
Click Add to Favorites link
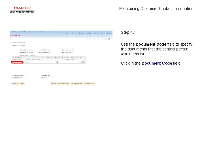[98, 34]
